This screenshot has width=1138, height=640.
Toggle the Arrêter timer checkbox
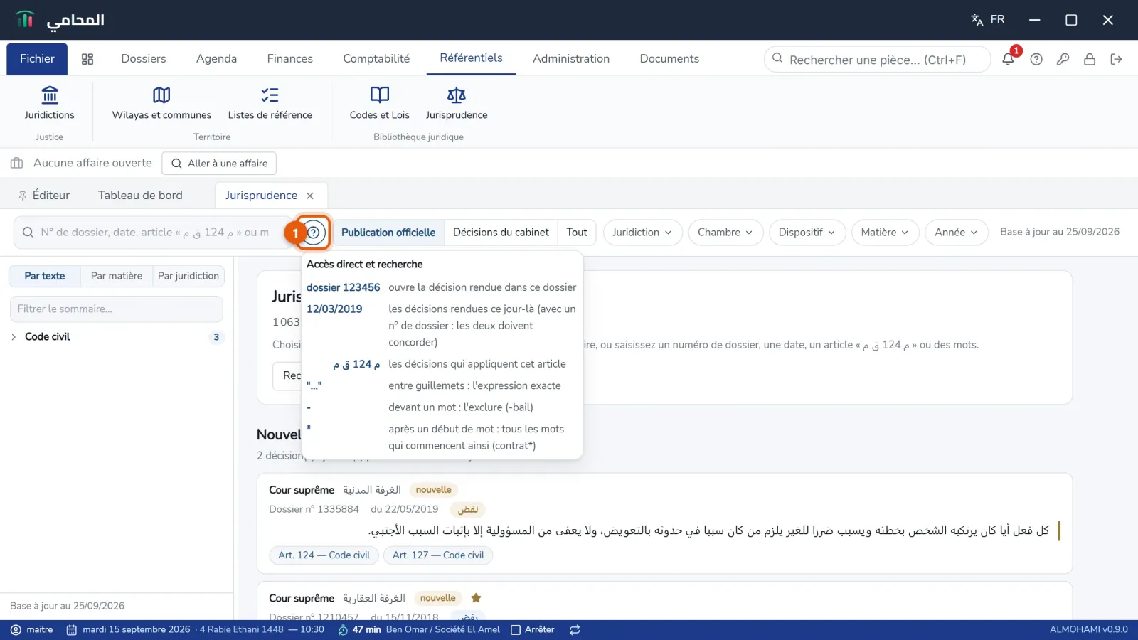coord(533,630)
